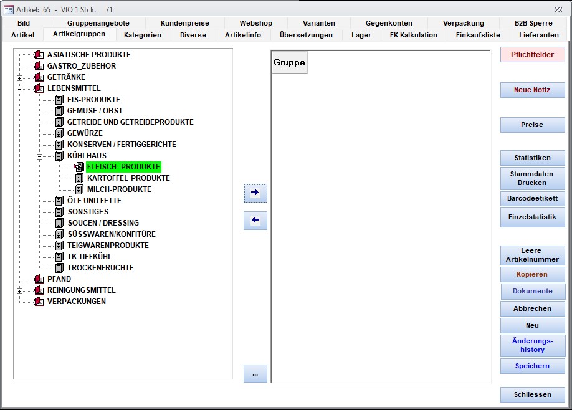Open the EK Kalkulation tab
This screenshot has width=572, height=410.
[x=413, y=35]
